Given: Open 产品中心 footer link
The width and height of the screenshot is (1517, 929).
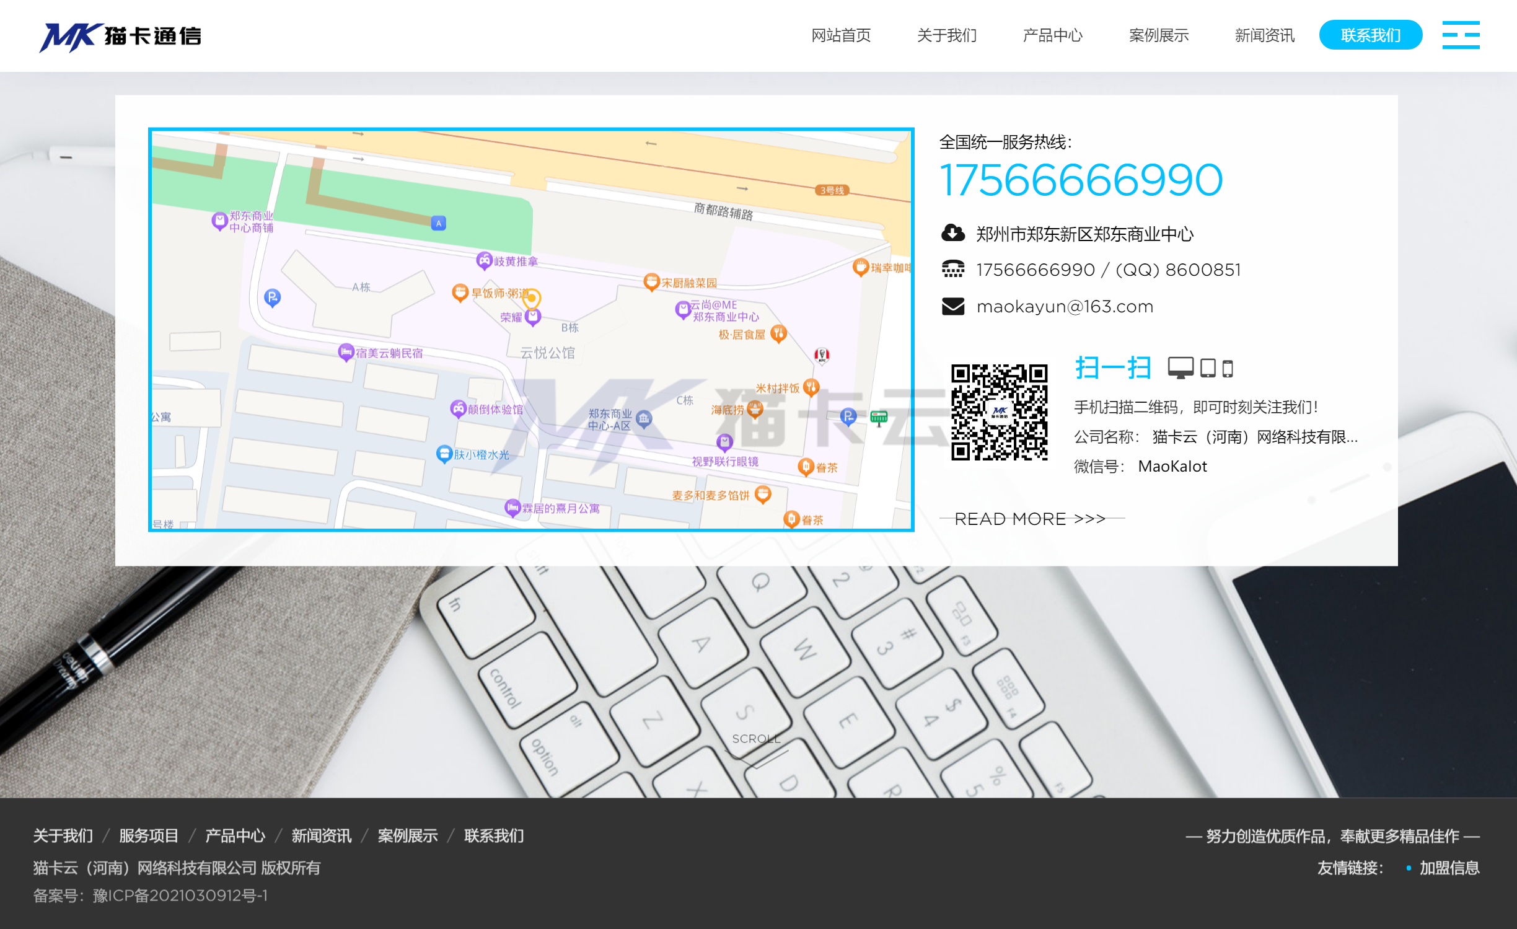Looking at the screenshot, I should (x=235, y=835).
